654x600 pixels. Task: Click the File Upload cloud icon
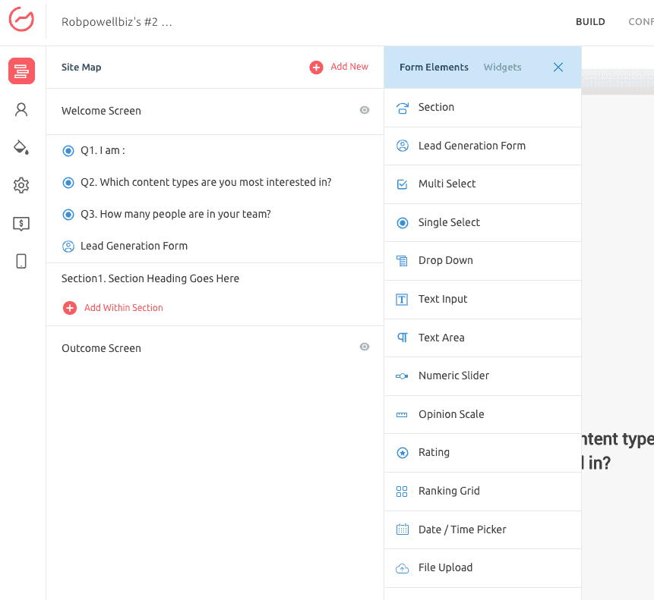pyautogui.click(x=402, y=568)
